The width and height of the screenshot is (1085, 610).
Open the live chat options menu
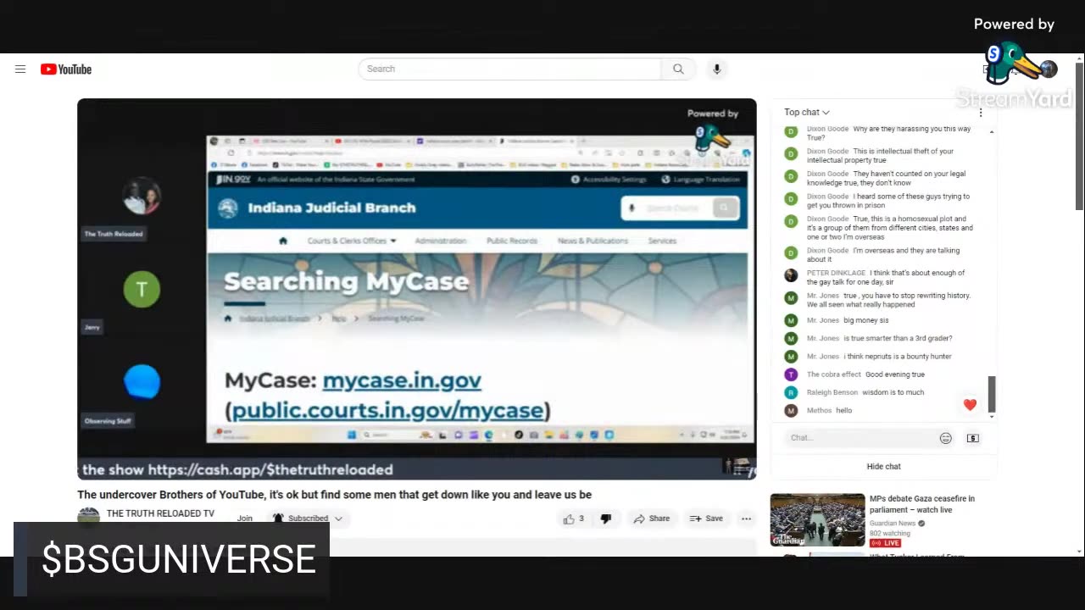(981, 113)
